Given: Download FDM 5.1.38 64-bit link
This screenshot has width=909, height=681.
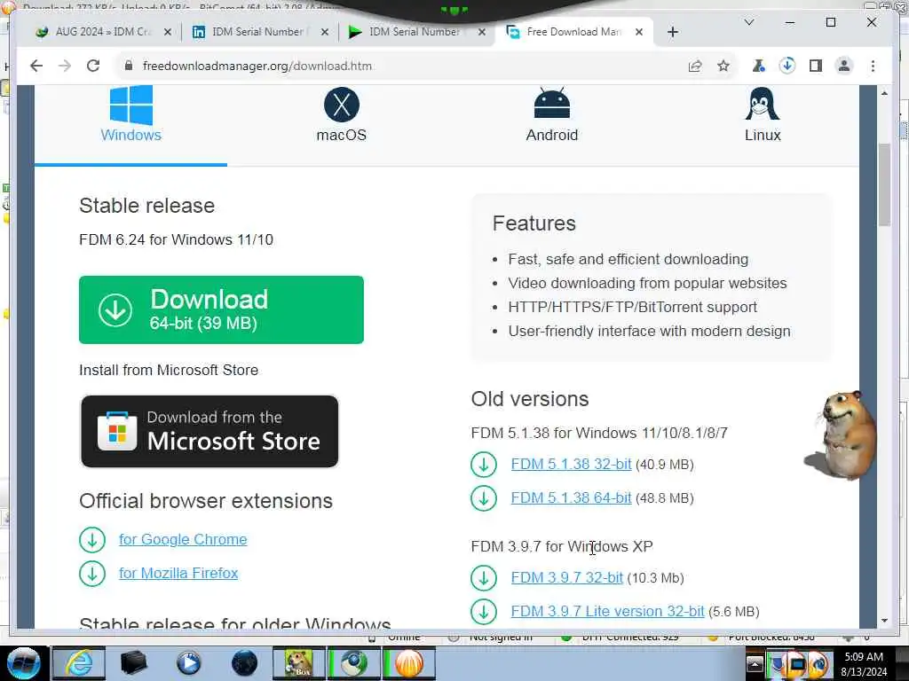Looking at the screenshot, I should point(571,498).
